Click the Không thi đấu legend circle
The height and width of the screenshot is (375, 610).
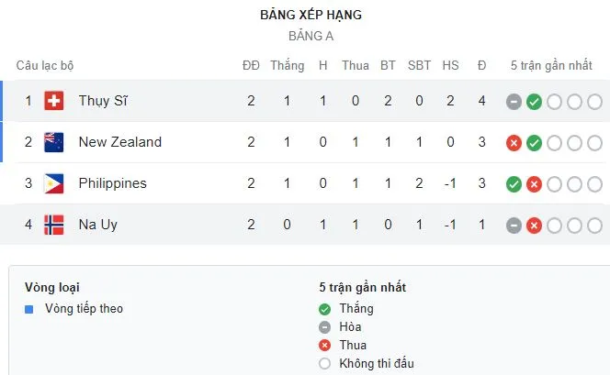click(324, 363)
